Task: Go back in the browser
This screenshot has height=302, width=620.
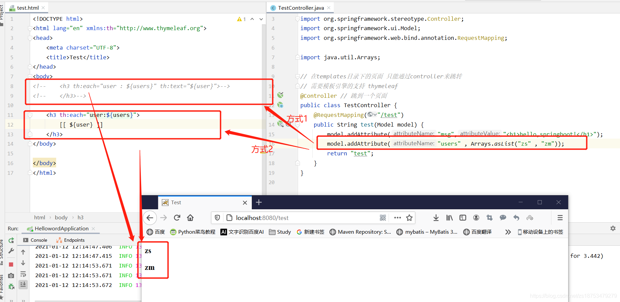Action: (150, 218)
